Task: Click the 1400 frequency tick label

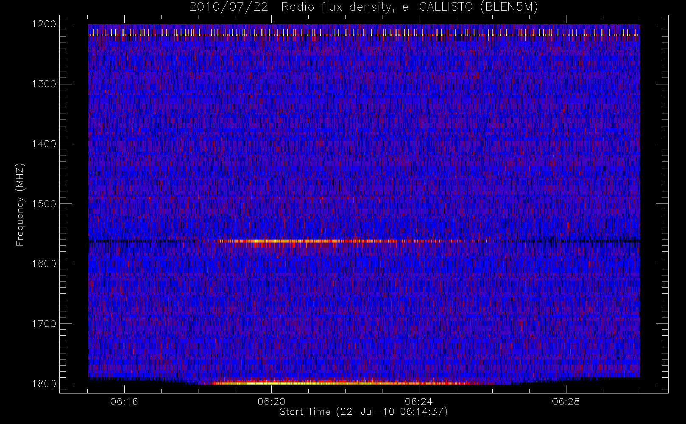Action: [x=44, y=144]
